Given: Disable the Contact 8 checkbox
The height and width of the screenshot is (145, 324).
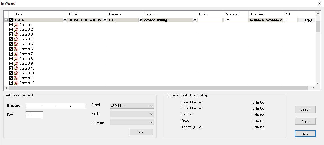Looking at the screenshot, I should click(x=11, y=59).
